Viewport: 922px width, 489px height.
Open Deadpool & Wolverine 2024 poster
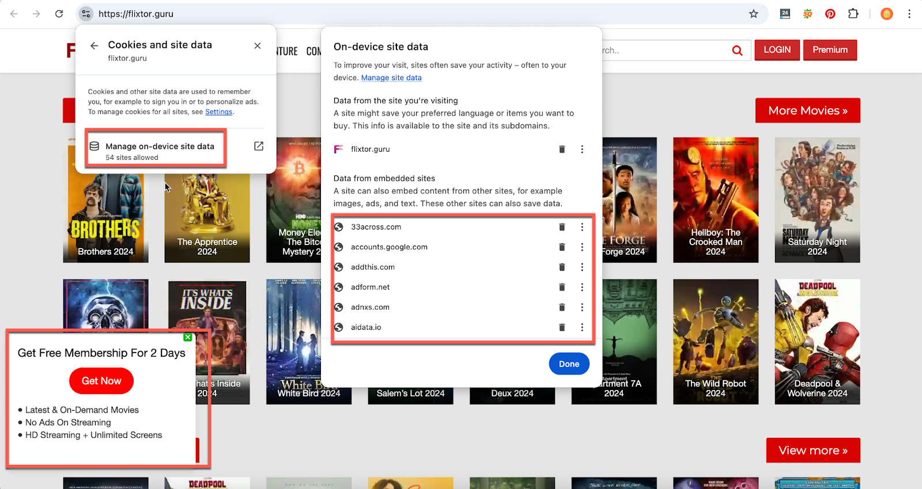click(x=817, y=342)
